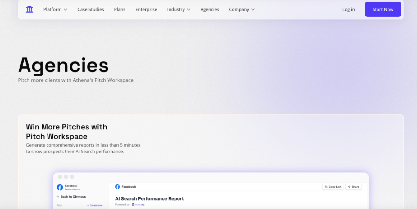Click the facebook.com domain text in sidebar
The width and height of the screenshot is (417, 209).
(72, 189)
